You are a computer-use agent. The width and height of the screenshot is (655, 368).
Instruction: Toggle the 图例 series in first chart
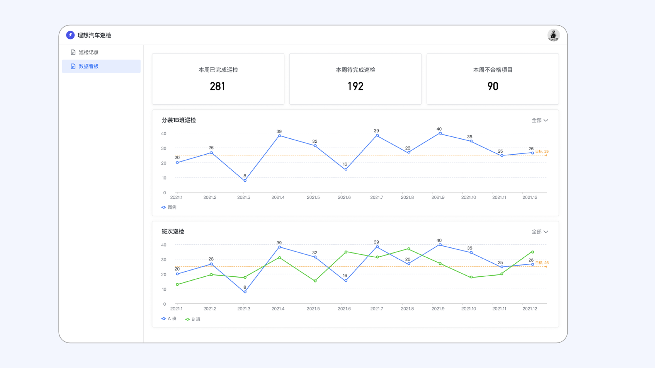pyautogui.click(x=172, y=207)
